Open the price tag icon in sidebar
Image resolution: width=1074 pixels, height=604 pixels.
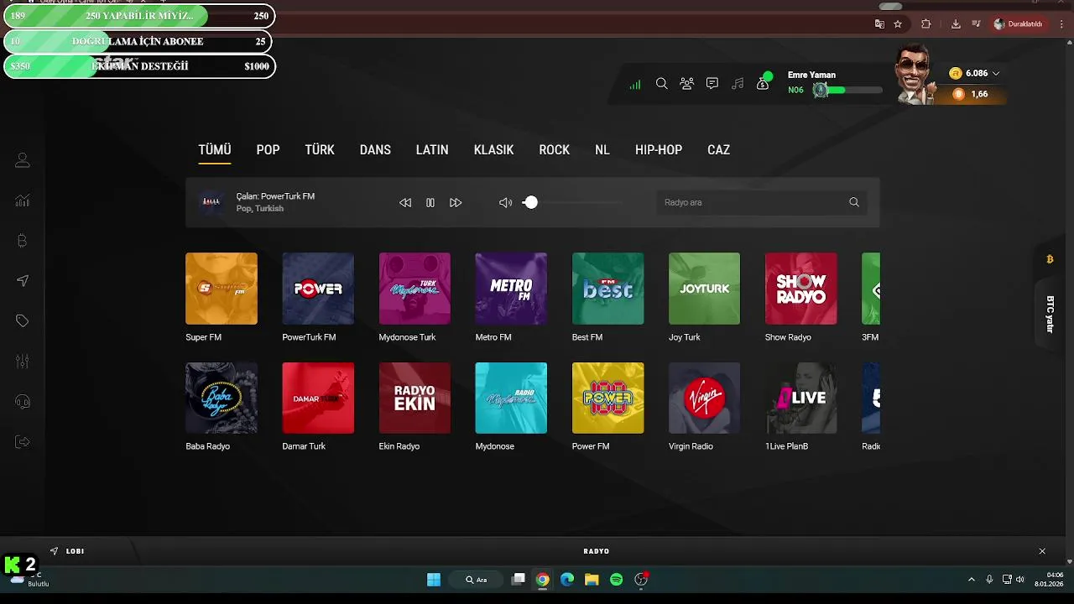click(23, 321)
